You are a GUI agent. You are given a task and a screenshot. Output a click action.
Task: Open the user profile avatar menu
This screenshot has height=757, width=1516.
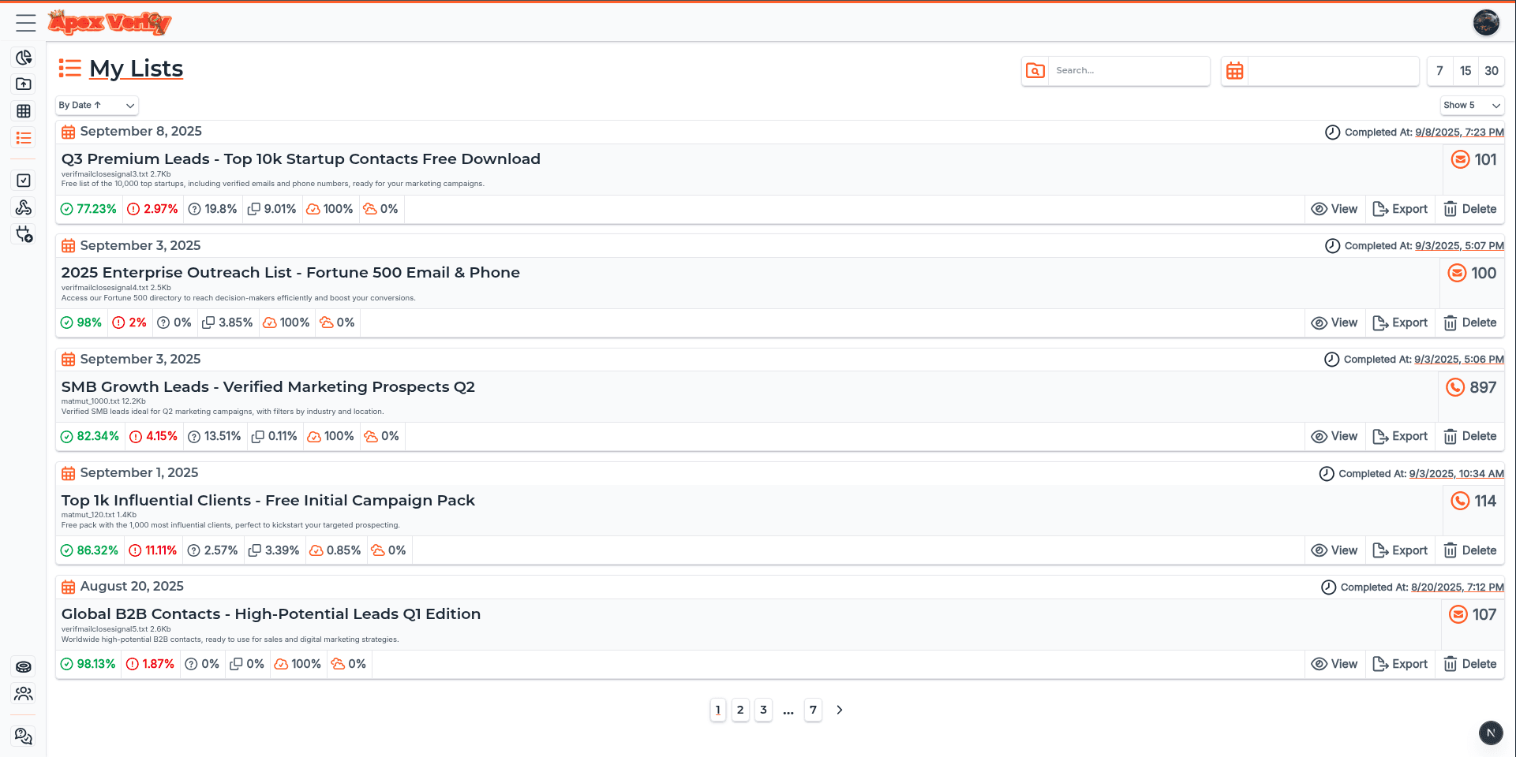[x=1486, y=23]
